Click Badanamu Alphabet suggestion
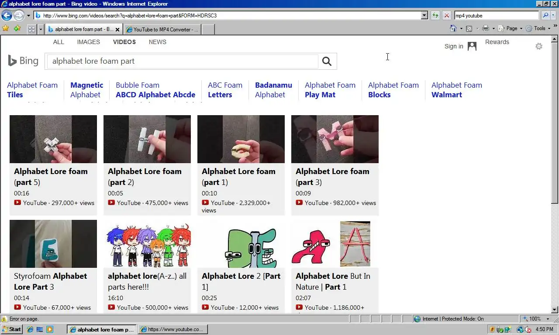Screen dimensions: 559x335 coord(273,90)
